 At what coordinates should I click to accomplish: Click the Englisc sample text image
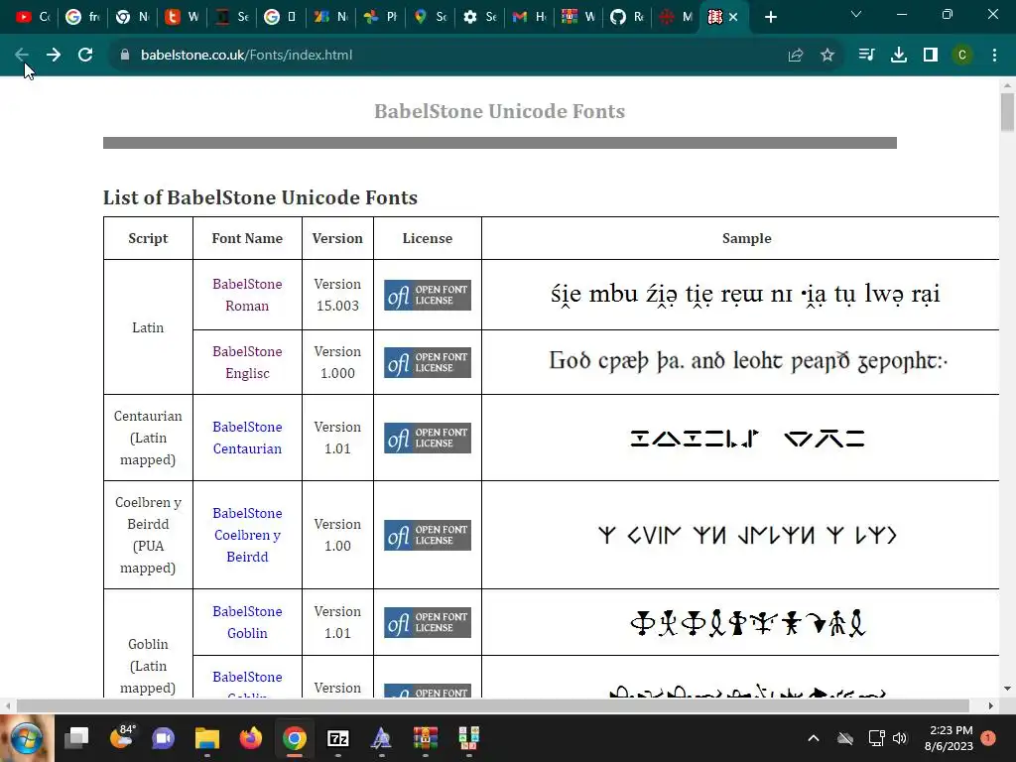[x=748, y=361]
